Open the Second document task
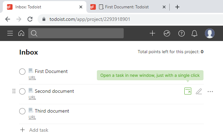Image resolution: width=223 pixels, height=139 pixels. (x=54, y=91)
